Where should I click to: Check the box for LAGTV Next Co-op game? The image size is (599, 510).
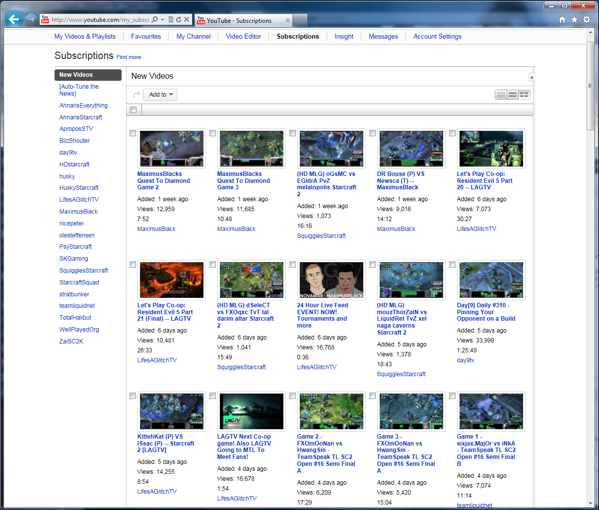coord(212,396)
